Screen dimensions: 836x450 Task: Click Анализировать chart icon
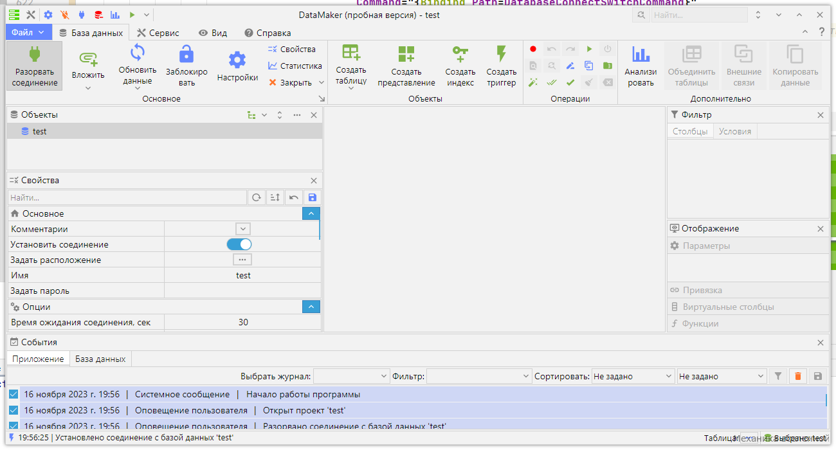[x=641, y=54]
